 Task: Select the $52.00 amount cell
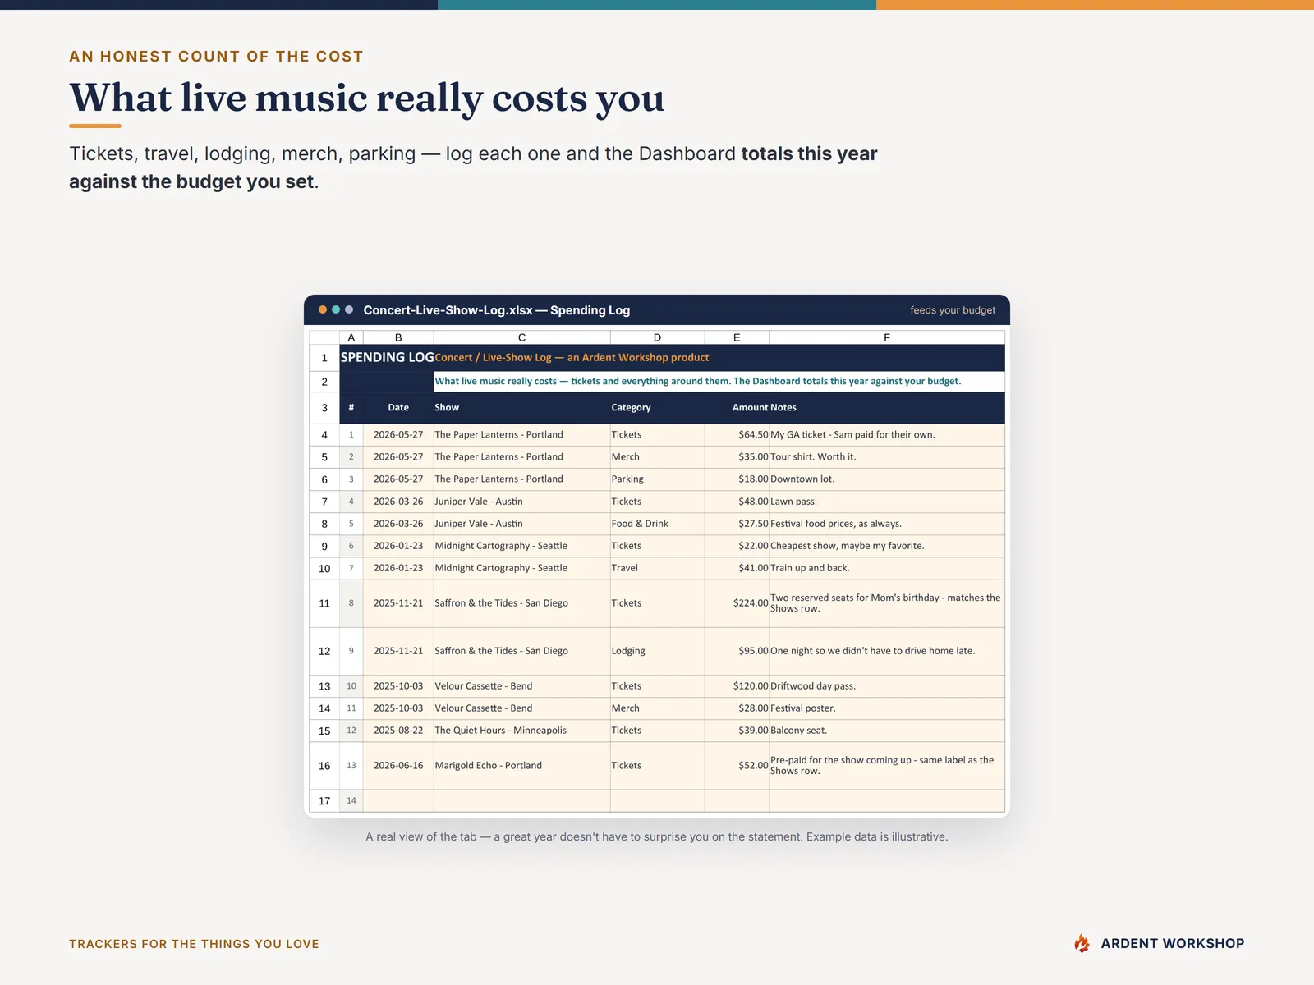click(x=737, y=766)
